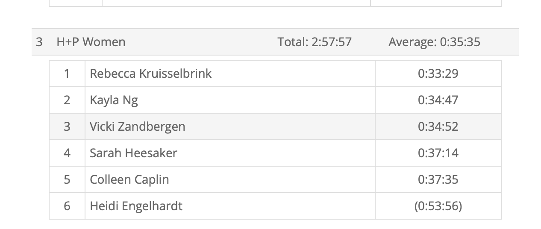Click the 0:37:14 finish time
The width and height of the screenshot is (541, 229).
[438, 153]
